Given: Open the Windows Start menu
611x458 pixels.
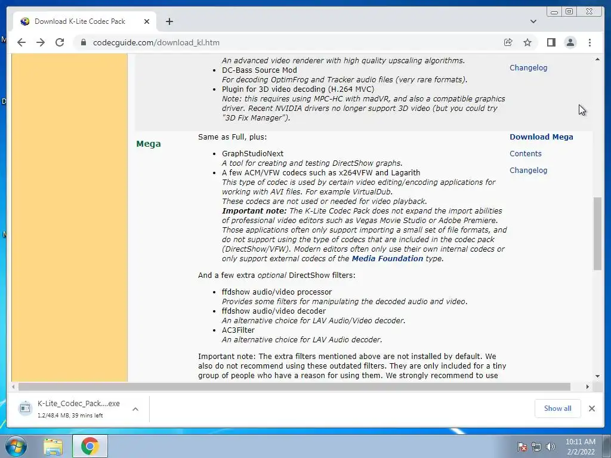Looking at the screenshot, I should 15,446.
